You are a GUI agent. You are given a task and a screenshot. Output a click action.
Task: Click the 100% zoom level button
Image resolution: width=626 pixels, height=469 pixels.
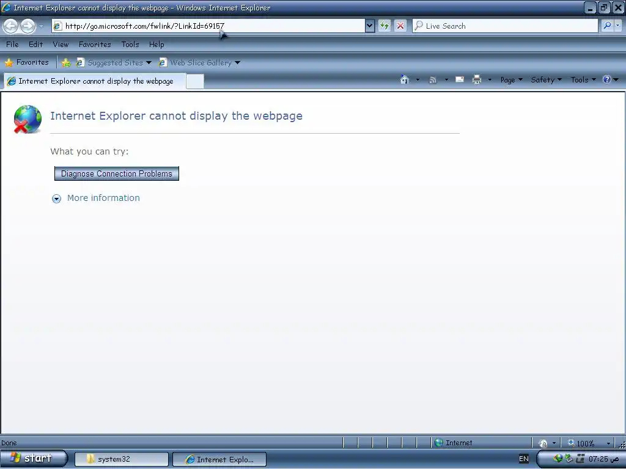point(581,443)
